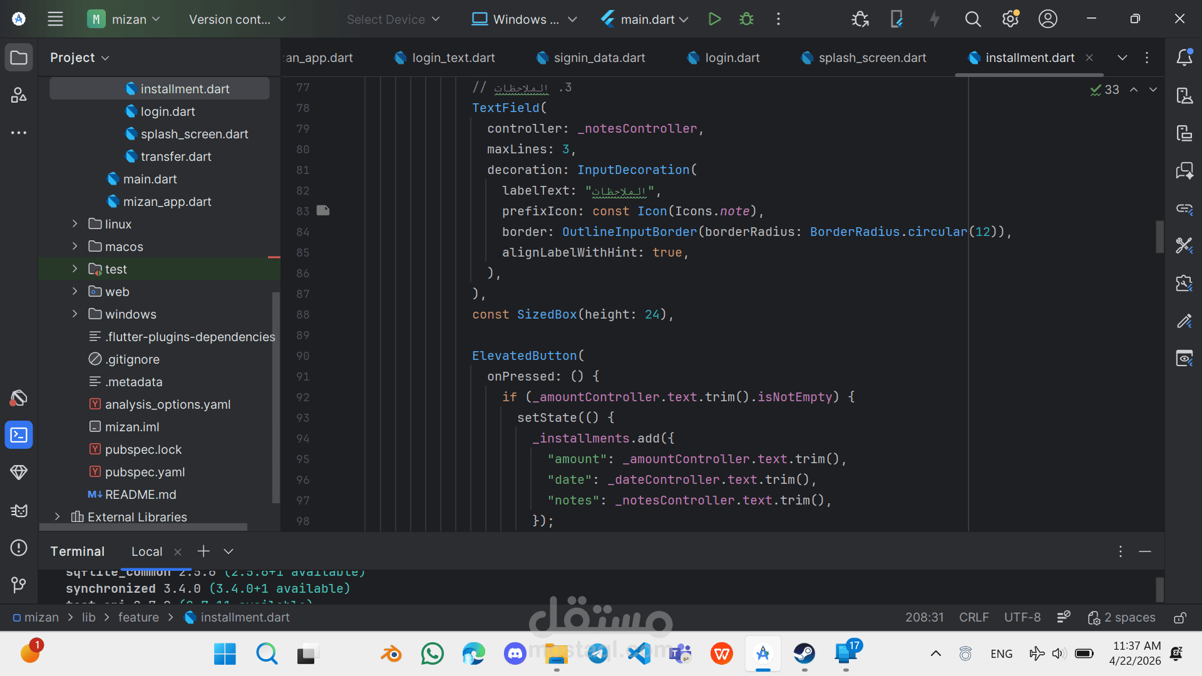Open Notifications bell icon
The image size is (1202, 676).
[1184, 58]
